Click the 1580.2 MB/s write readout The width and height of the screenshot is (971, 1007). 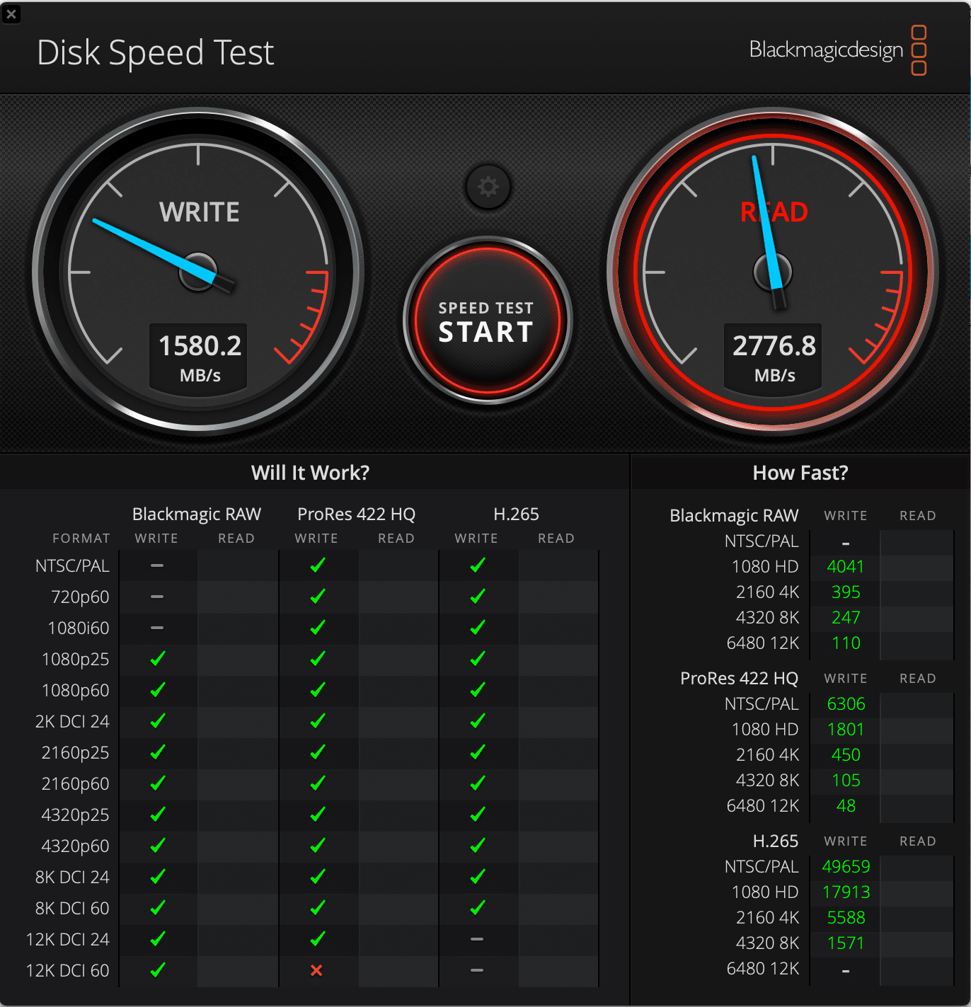click(198, 355)
